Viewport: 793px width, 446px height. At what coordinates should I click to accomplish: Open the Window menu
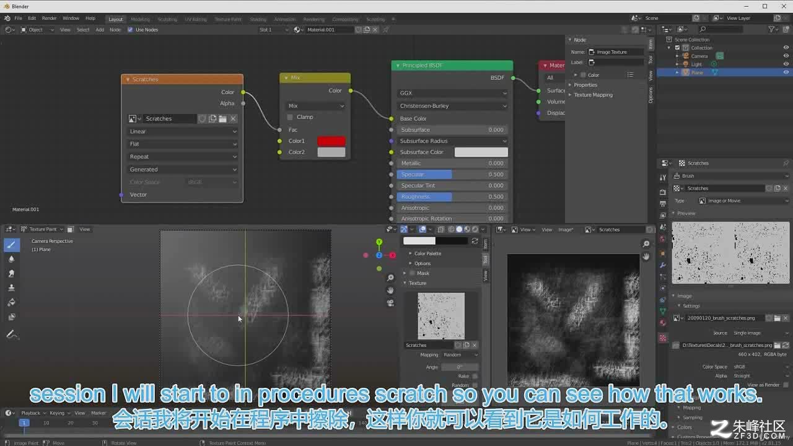pos(71,19)
